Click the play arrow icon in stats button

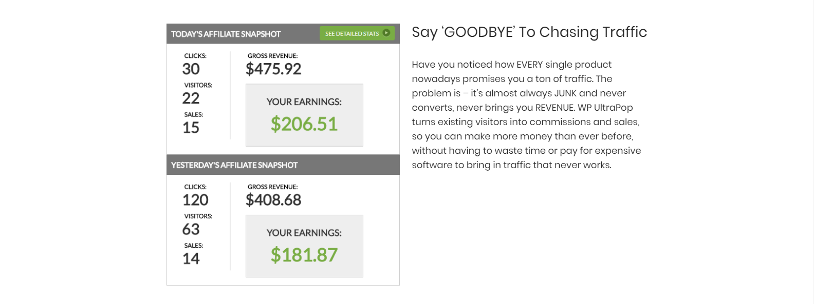(386, 33)
